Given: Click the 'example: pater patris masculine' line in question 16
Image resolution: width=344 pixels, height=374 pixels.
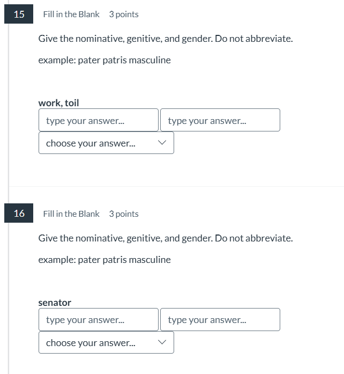Looking at the screenshot, I should 104,260.
